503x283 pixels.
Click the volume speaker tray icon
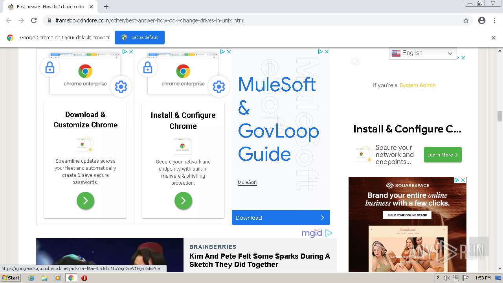pyautogui.click(x=447, y=278)
